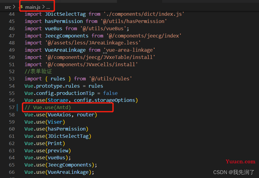Click JeecgComponents import on line 47
The image size is (259, 178).
click(x=67, y=36)
